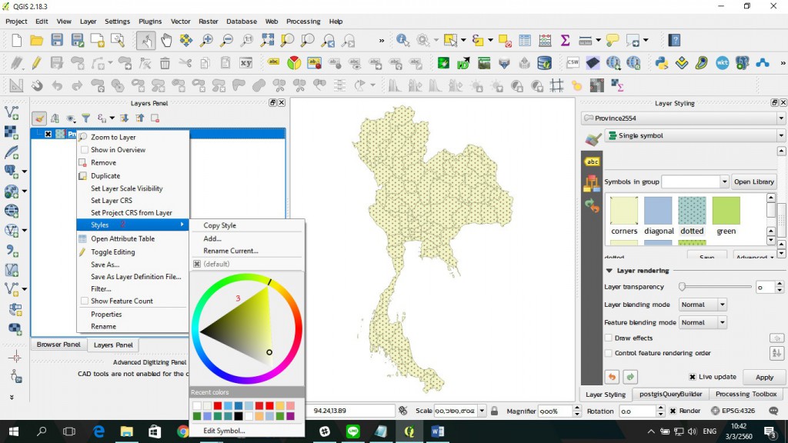Click the Save Project floppy icon
Viewport: 788px width, 443px height.
click(x=57, y=40)
